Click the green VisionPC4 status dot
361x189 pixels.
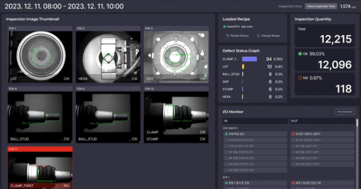pyautogui.click(x=224, y=27)
